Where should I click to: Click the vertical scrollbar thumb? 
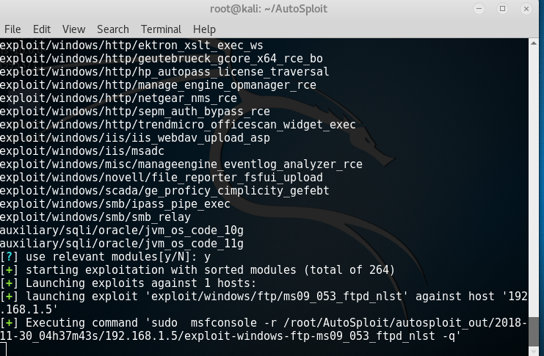pyautogui.click(x=534, y=333)
